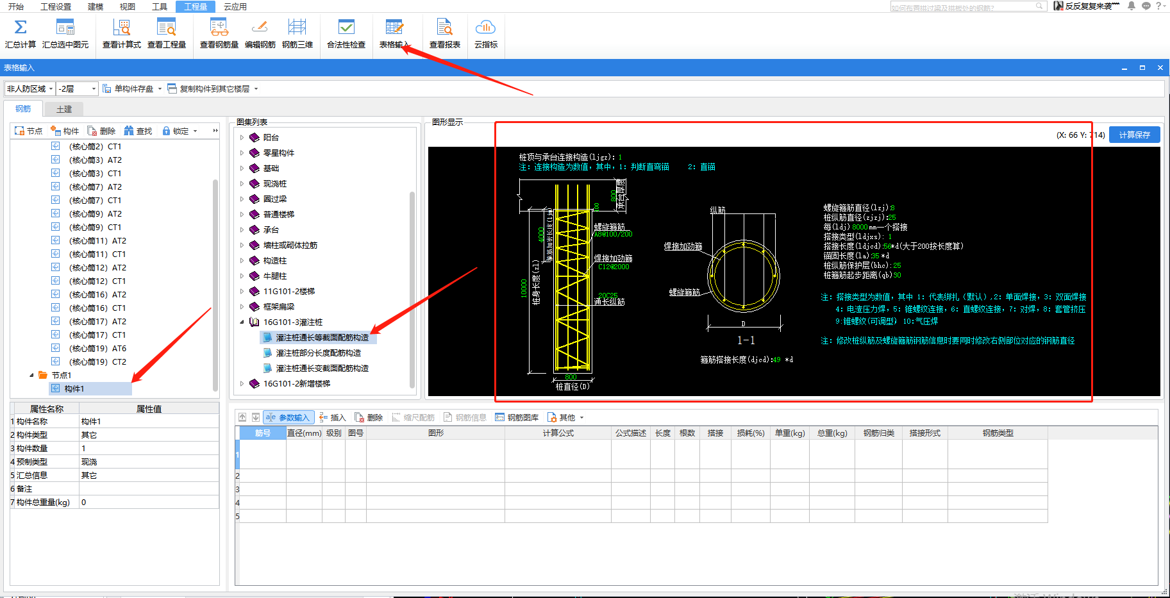Open the 云应用 menu tab

pos(235,6)
